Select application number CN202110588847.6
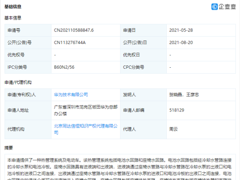This screenshot has height=180, width=240. [74, 30]
